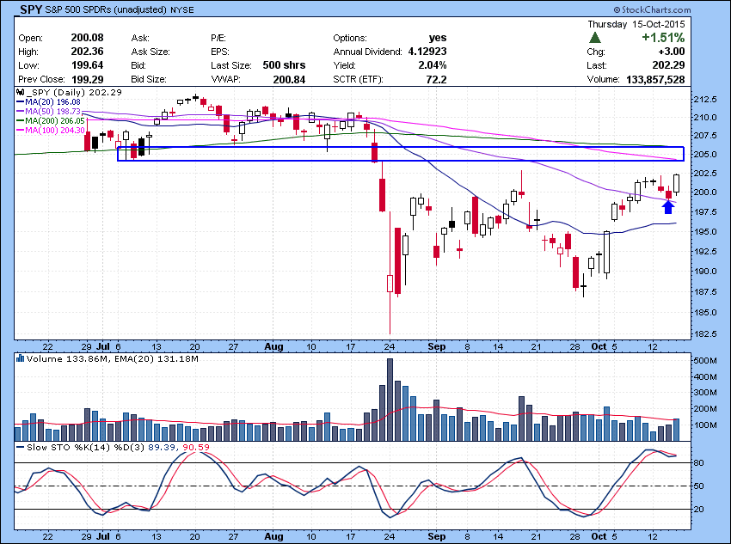Click the Prev Close value 199.29
The width and height of the screenshot is (731, 544).
coord(87,79)
